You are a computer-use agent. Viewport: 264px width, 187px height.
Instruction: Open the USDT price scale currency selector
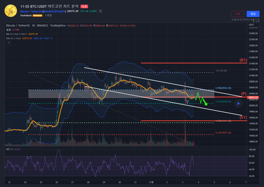click(251, 25)
